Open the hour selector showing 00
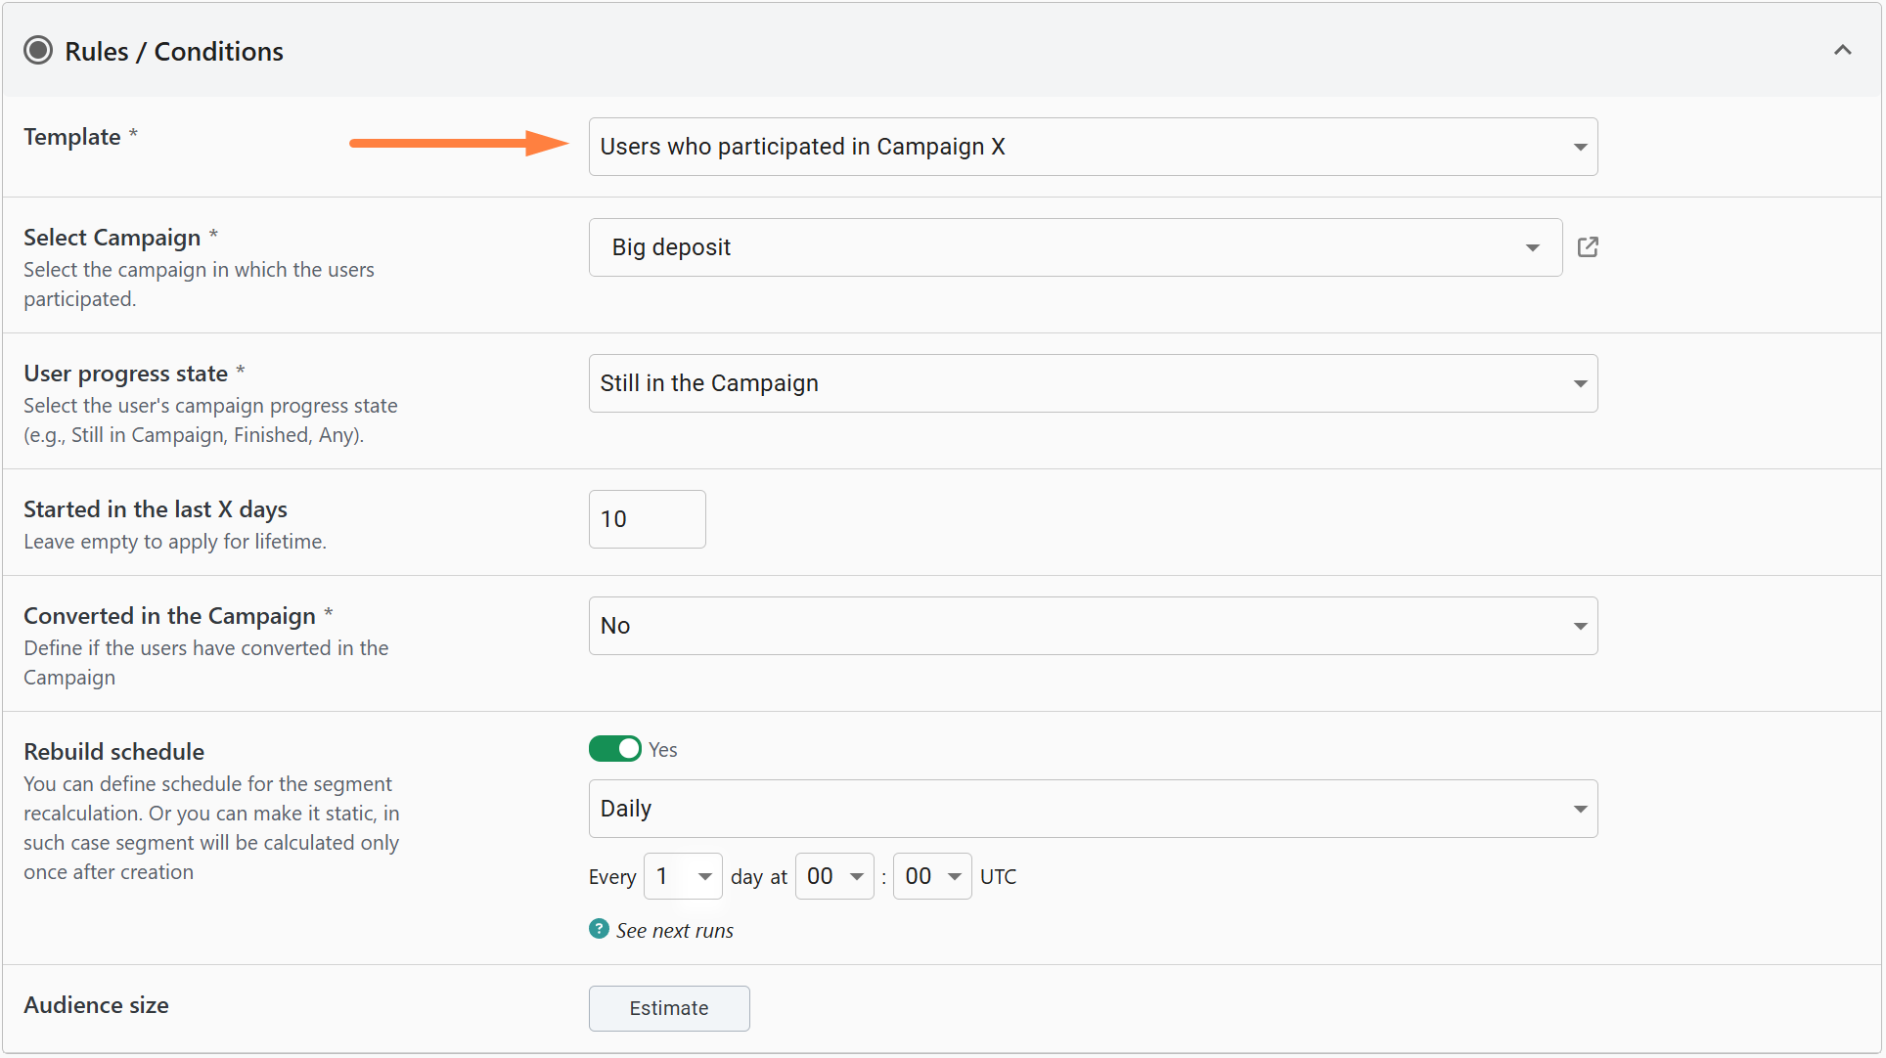Screen dimensions: 1886x1058 [833, 876]
